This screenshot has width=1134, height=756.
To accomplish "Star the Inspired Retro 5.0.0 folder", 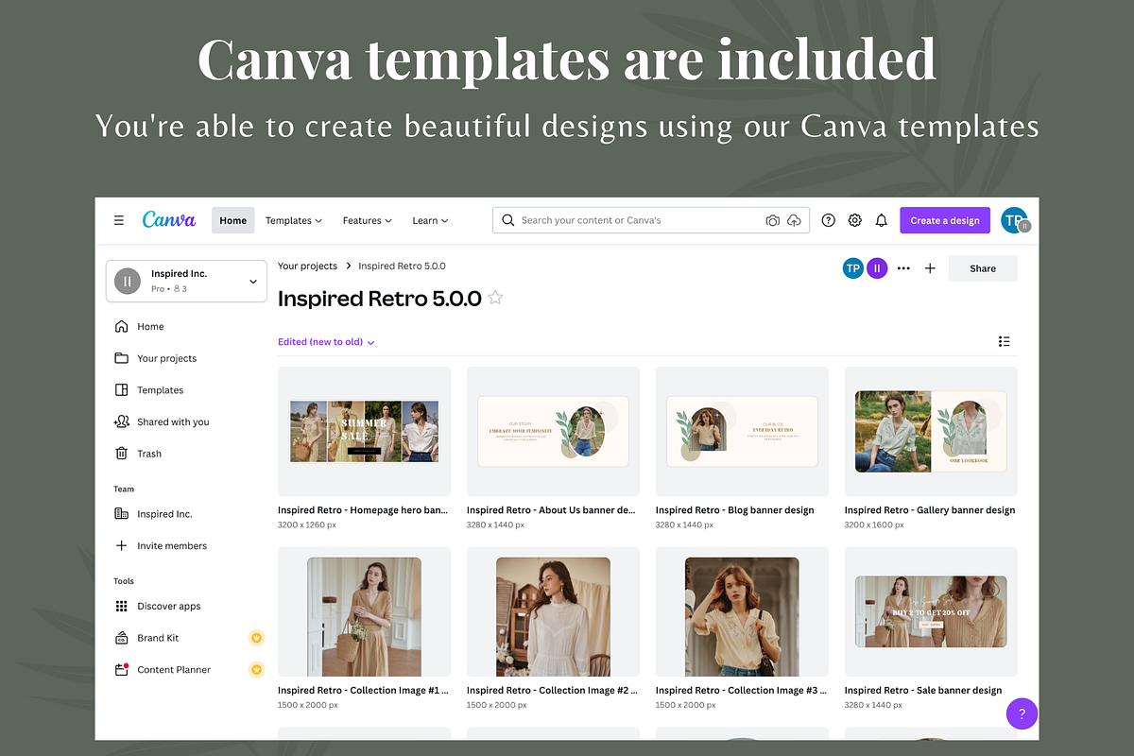I will tap(495, 299).
